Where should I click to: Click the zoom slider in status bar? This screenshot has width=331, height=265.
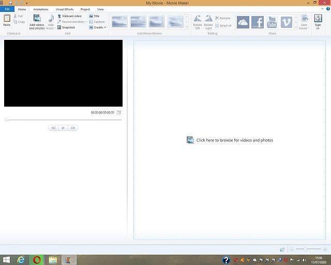point(305,249)
